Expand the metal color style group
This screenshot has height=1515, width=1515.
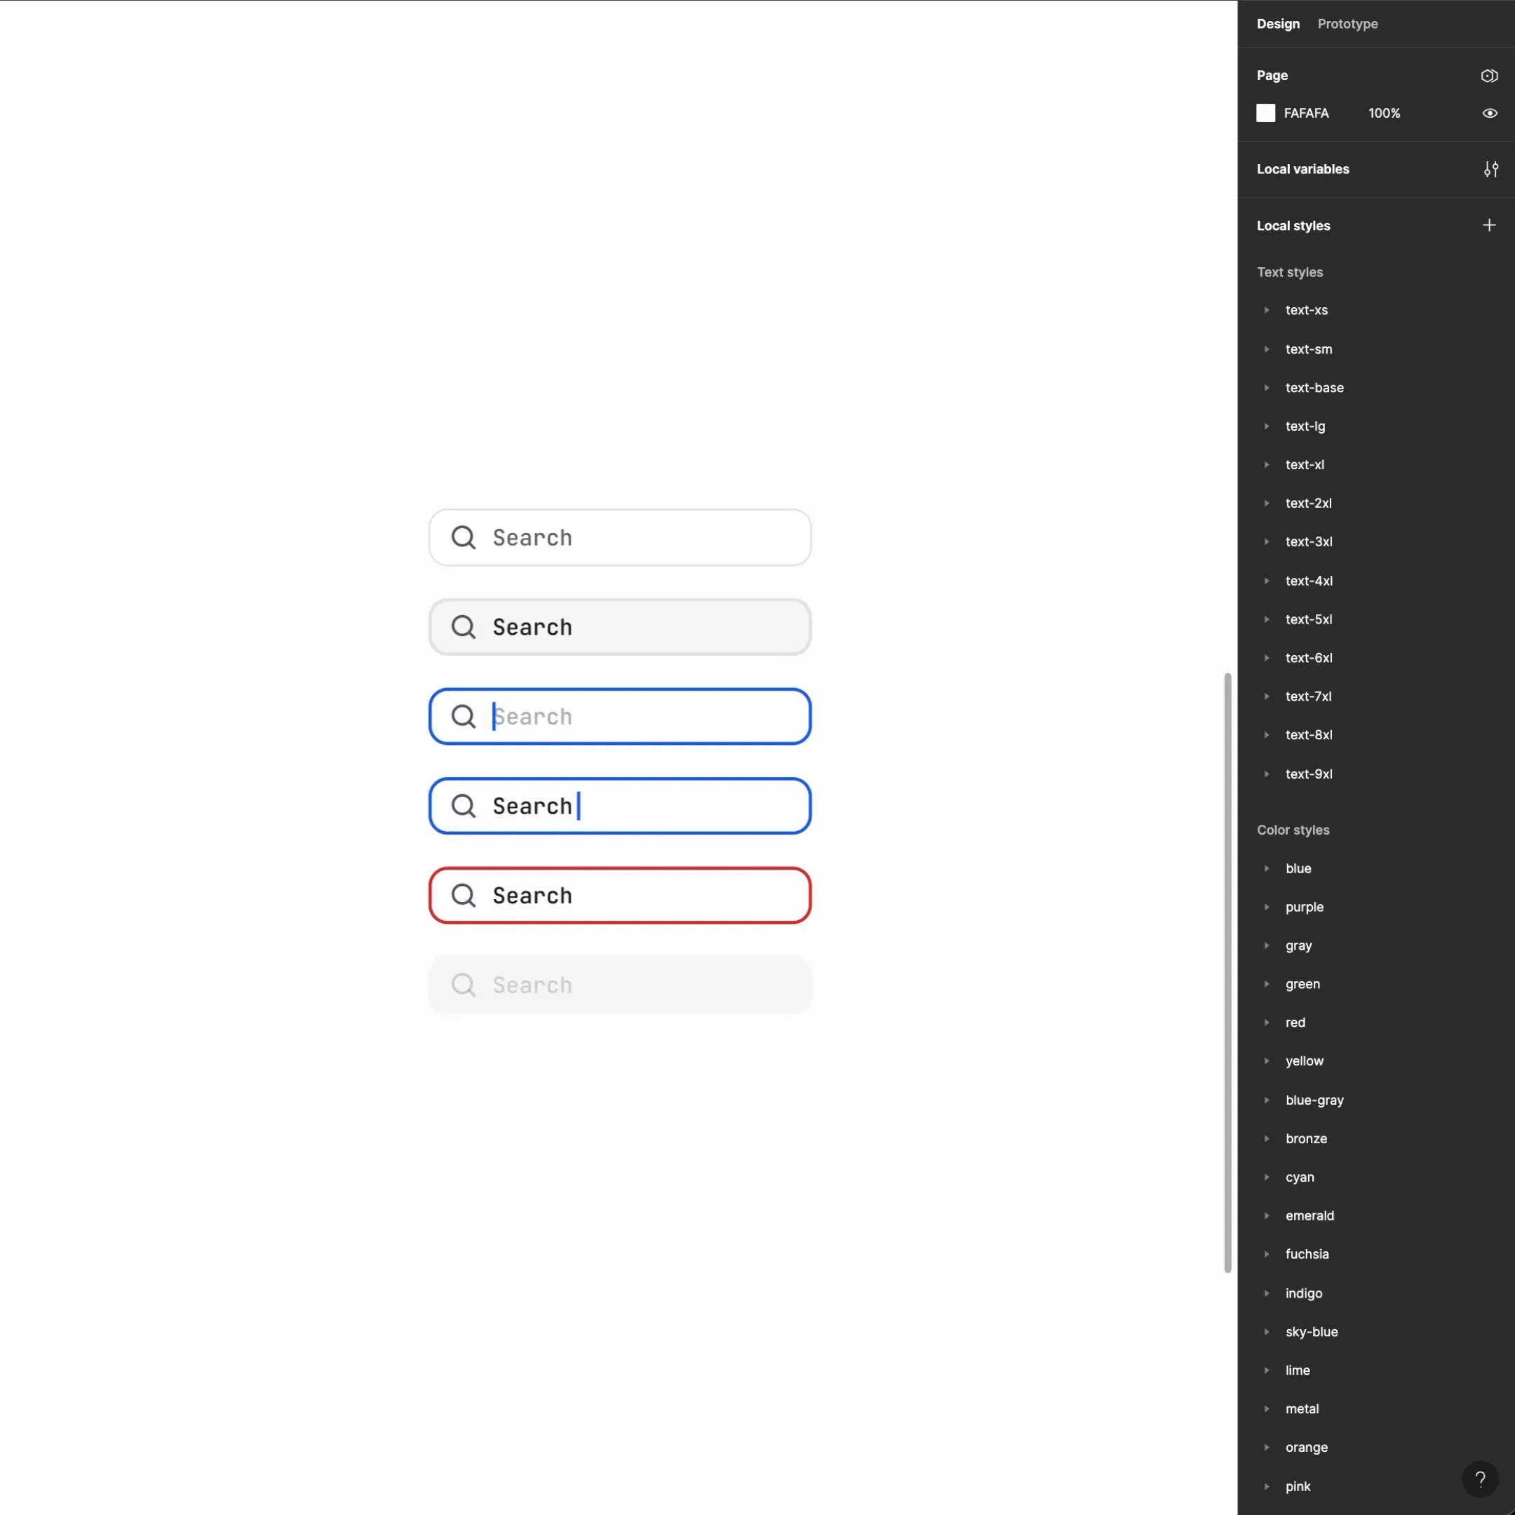coord(1267,1408)
